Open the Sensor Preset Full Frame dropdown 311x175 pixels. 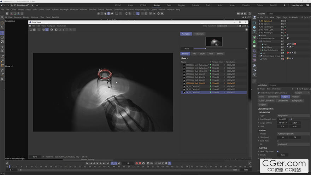click(x=293, y=134)
